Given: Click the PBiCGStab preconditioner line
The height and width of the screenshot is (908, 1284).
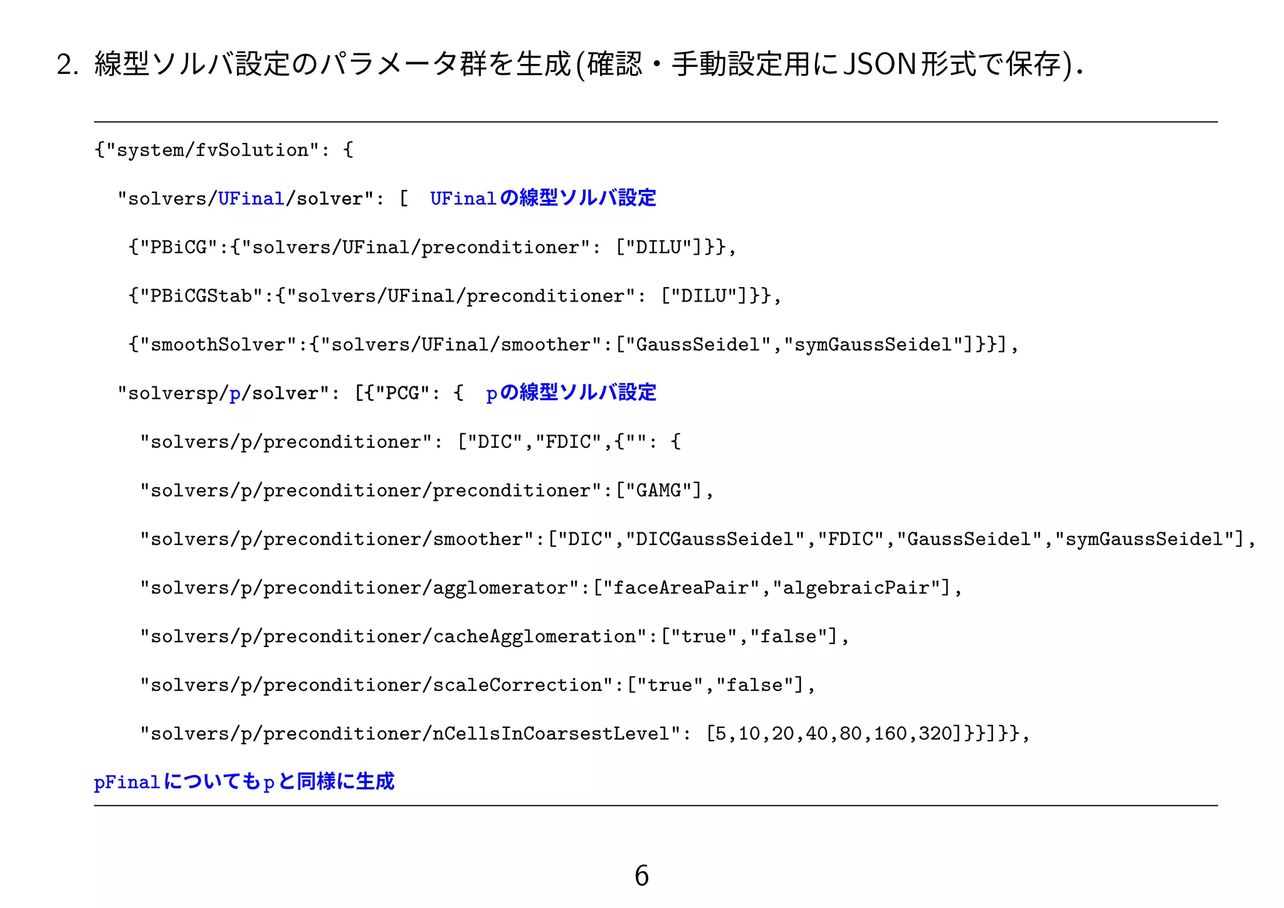Looking at the screenshot, I should [455, 295].
